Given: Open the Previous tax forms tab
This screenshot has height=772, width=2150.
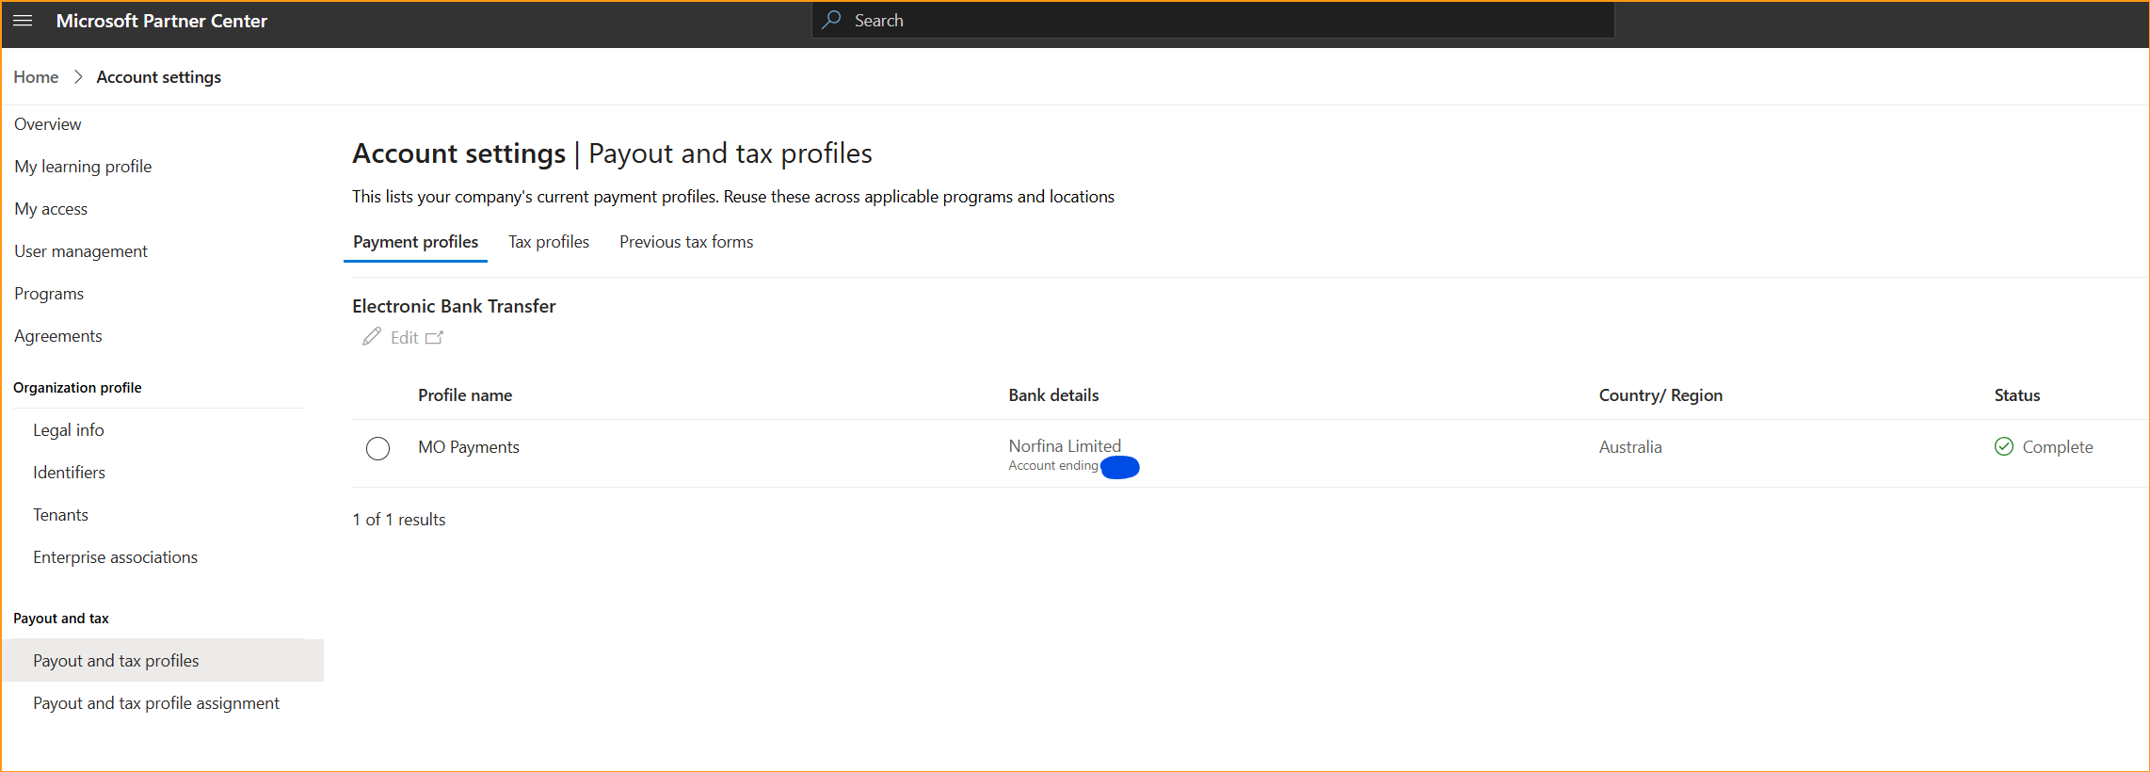Looking at the screenshot, I should point(686,242).
